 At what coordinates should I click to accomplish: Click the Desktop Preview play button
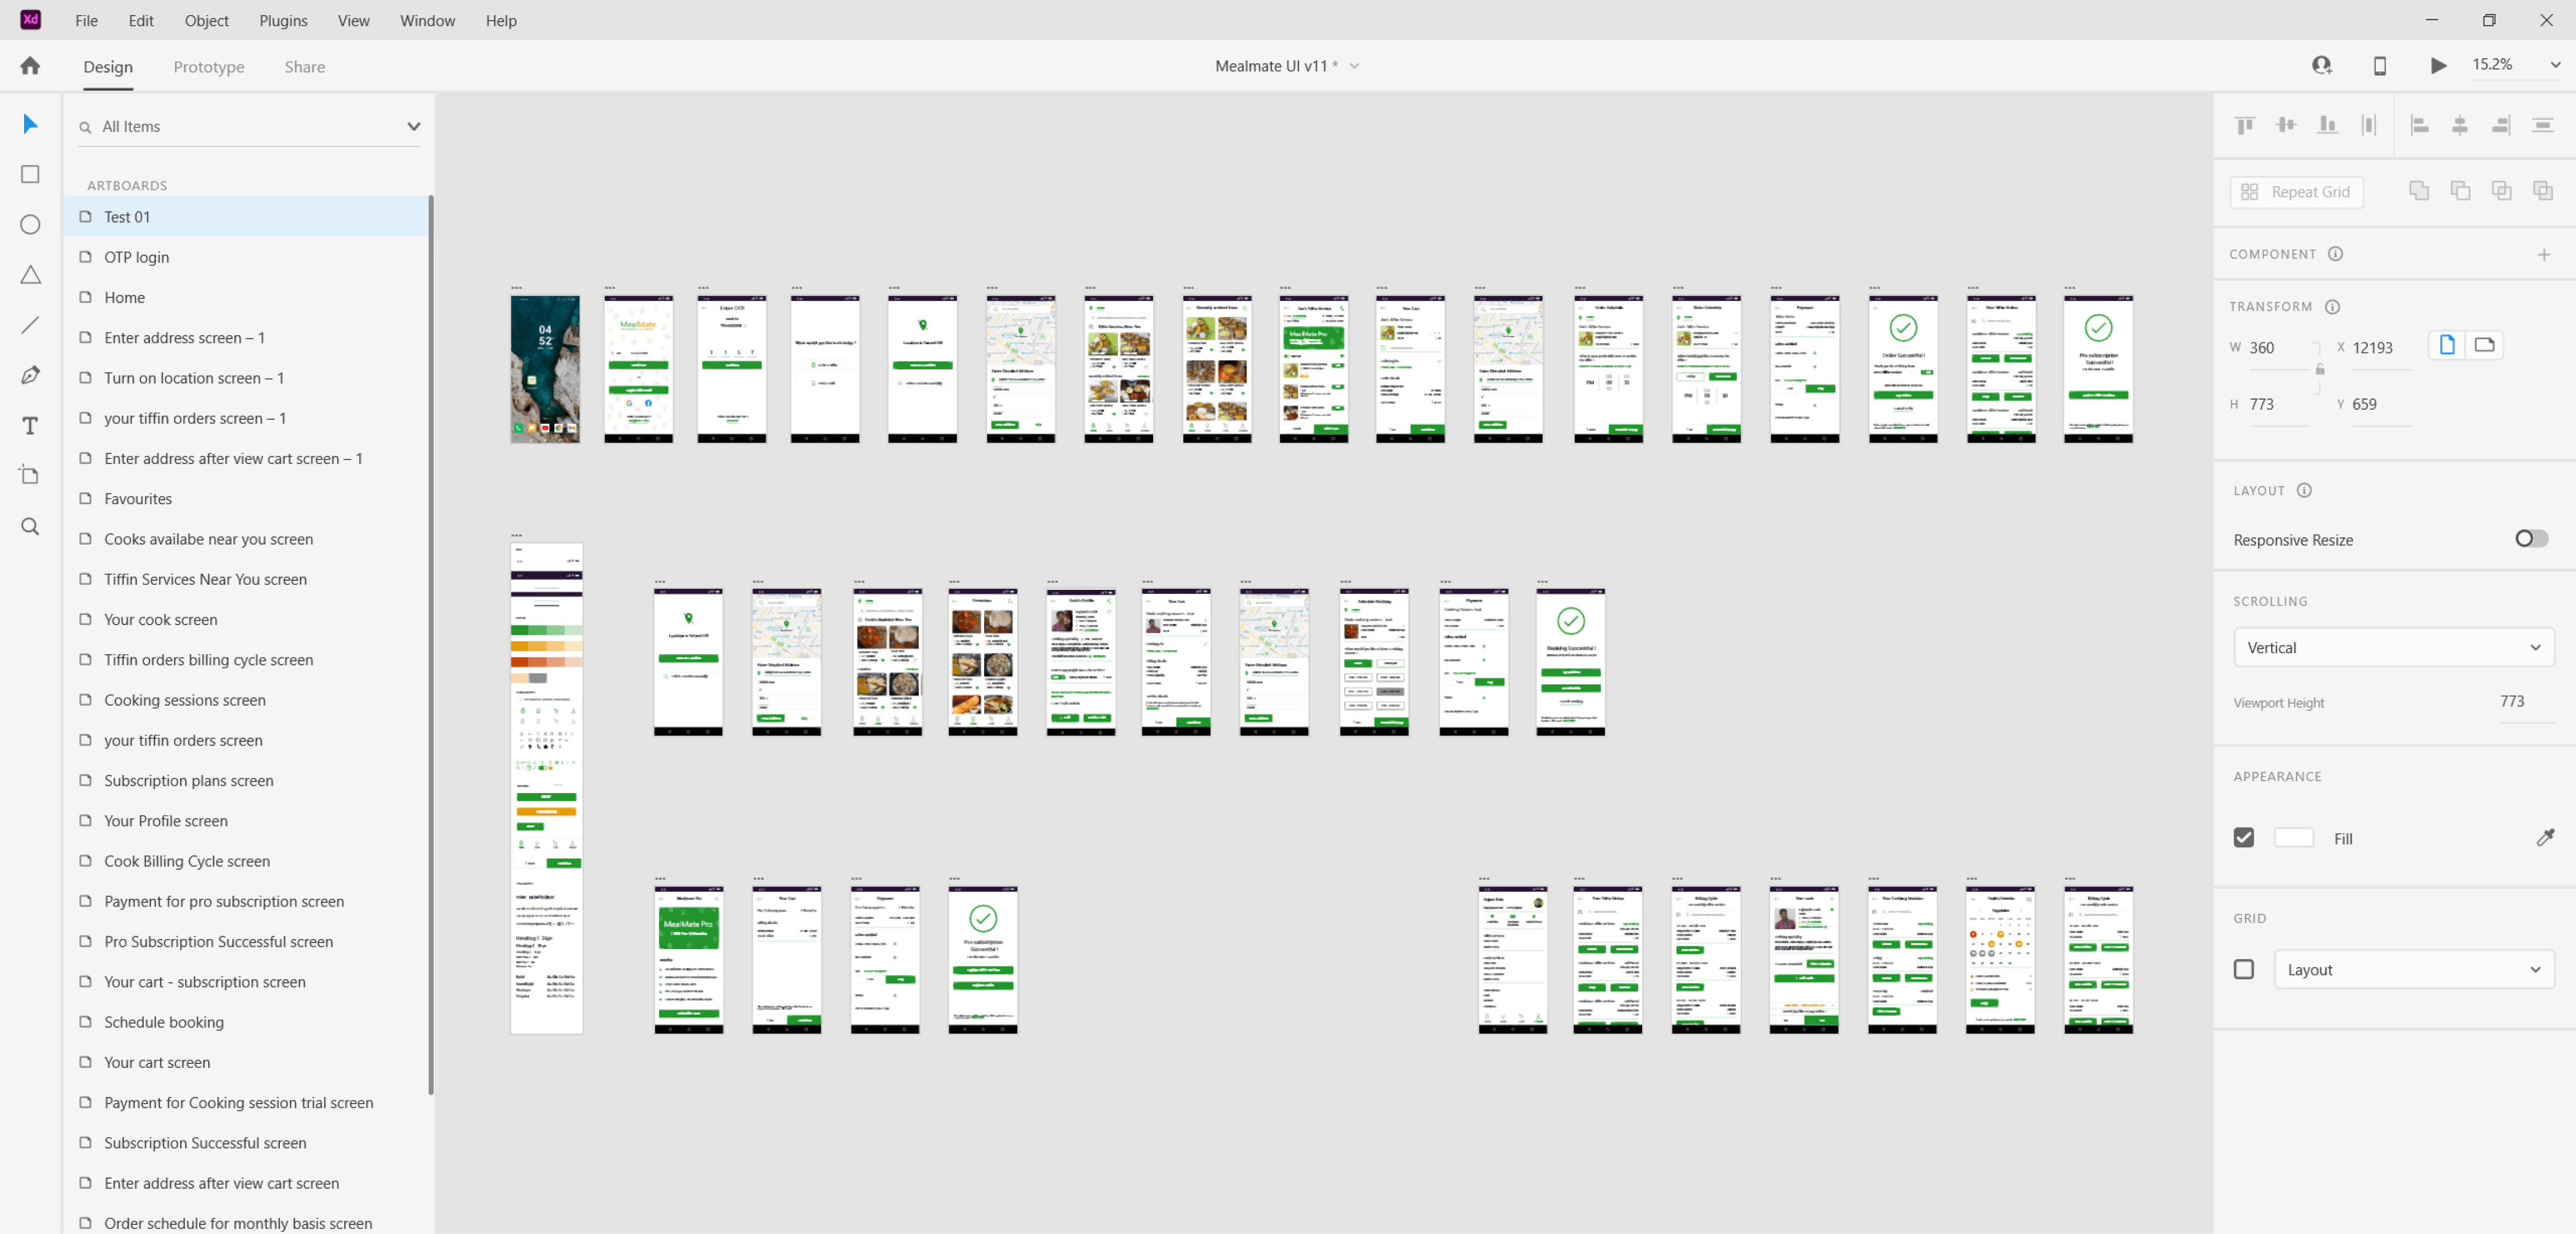click(2438, 65)
